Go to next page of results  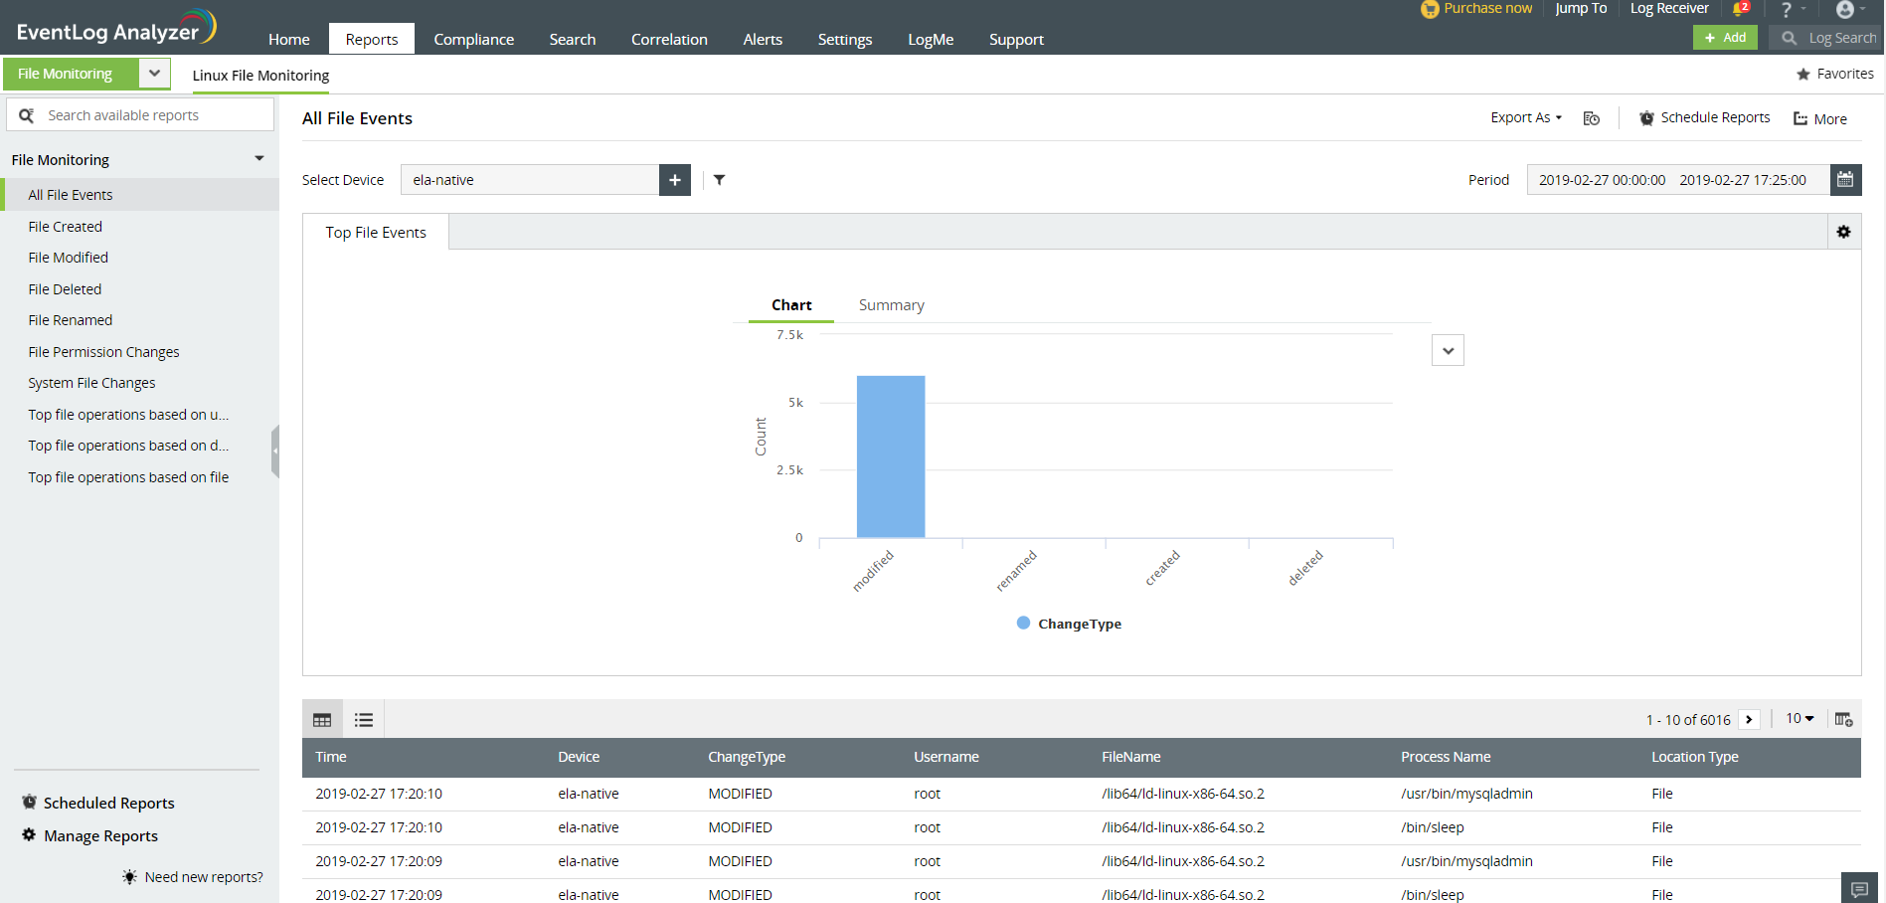click(1750, 719)
